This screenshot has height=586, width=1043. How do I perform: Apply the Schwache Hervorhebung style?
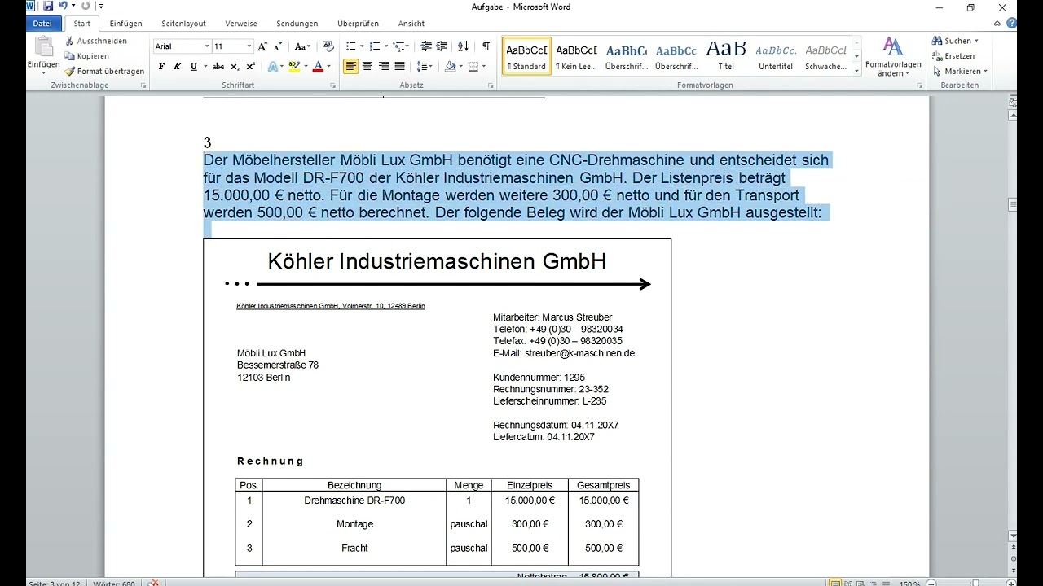(x=825, y=56)
